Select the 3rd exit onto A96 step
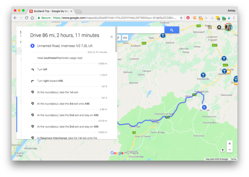Image resolution: width=249 pixels, height=177 pixels. tap(69, 104)
